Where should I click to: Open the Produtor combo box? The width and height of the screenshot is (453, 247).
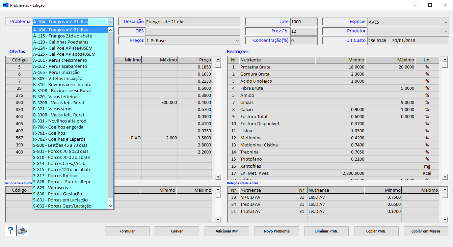[x=446, y=31]
